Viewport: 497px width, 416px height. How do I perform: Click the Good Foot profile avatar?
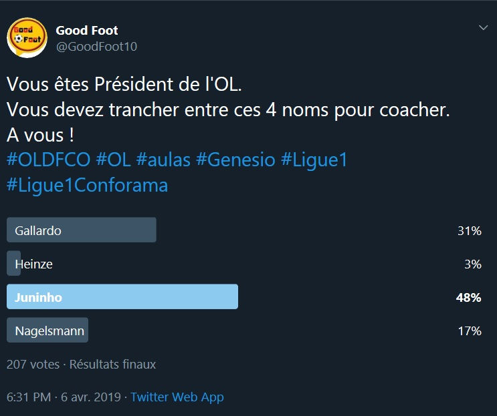pyautogui.click(x=27, y=38)
